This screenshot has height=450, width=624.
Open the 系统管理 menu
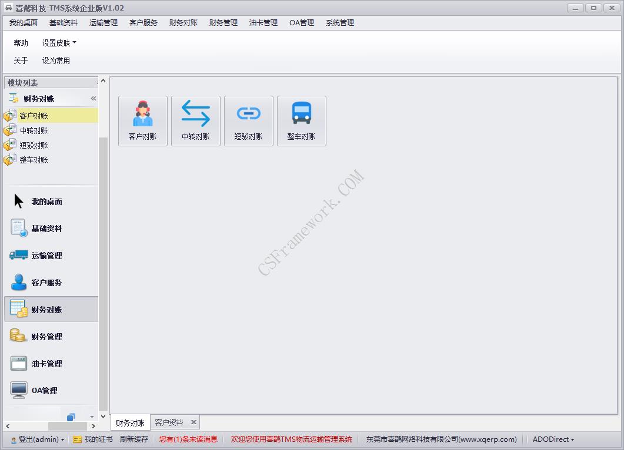[339, 23]
